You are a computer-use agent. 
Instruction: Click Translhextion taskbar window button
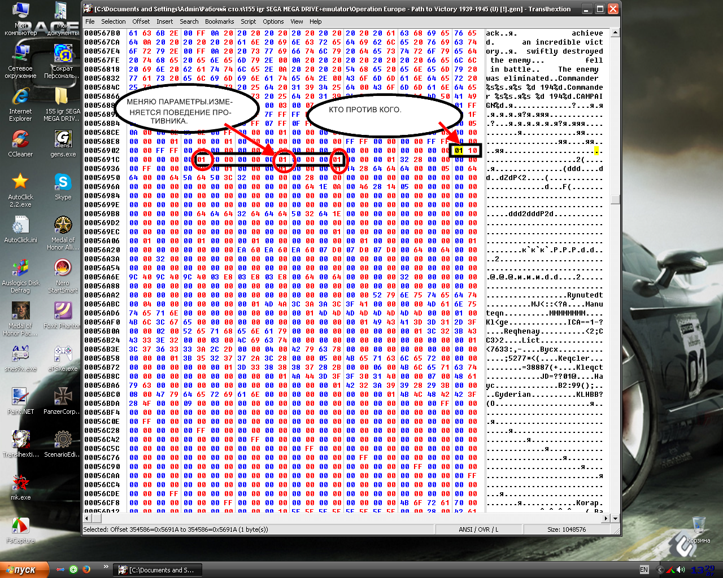pos(157,570)
